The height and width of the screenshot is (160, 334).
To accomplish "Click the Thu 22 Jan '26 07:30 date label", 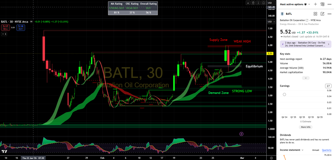I will click(x=33, y=158).
